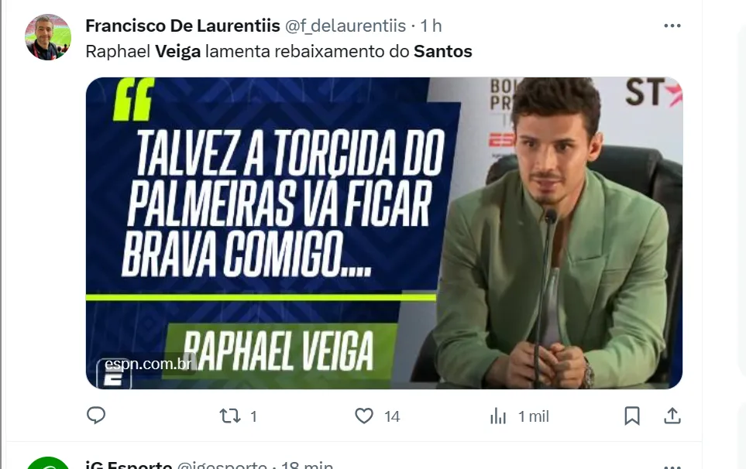Like the tweet with the heart icon

click(x=364, y=416)
